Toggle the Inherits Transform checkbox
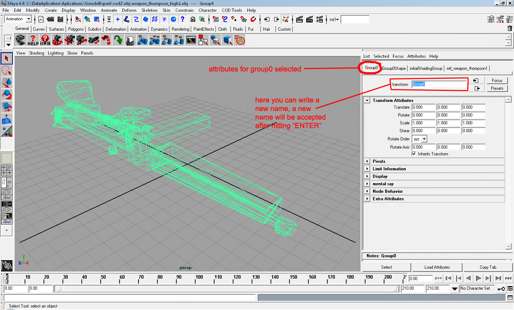Viewport: 514px width, 310px height. (414, 154)
